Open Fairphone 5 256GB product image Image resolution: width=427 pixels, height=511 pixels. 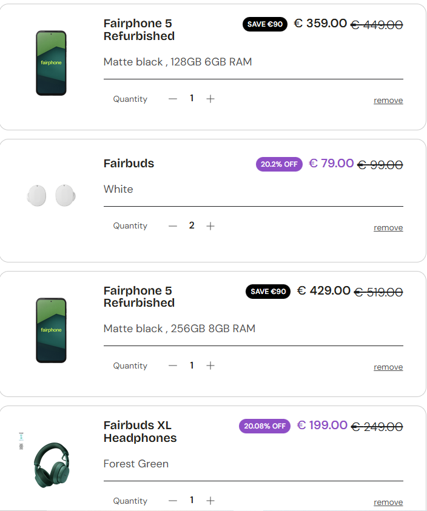coord(51,330)
